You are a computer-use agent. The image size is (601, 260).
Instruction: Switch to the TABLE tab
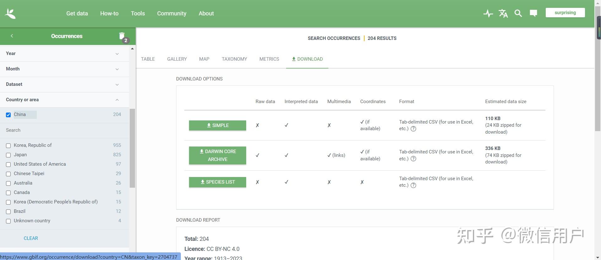coord(148,59)
